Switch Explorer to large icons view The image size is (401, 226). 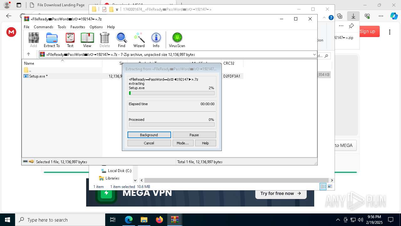(330, 187)
